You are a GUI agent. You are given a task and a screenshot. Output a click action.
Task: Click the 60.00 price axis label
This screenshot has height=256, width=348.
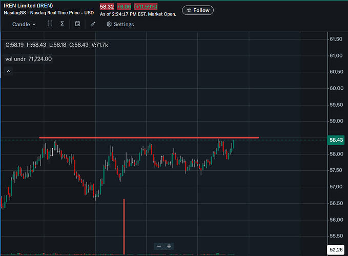click(x=336, y=88)
